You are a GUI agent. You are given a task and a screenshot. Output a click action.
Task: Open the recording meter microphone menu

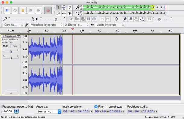(x=77, y=8)
